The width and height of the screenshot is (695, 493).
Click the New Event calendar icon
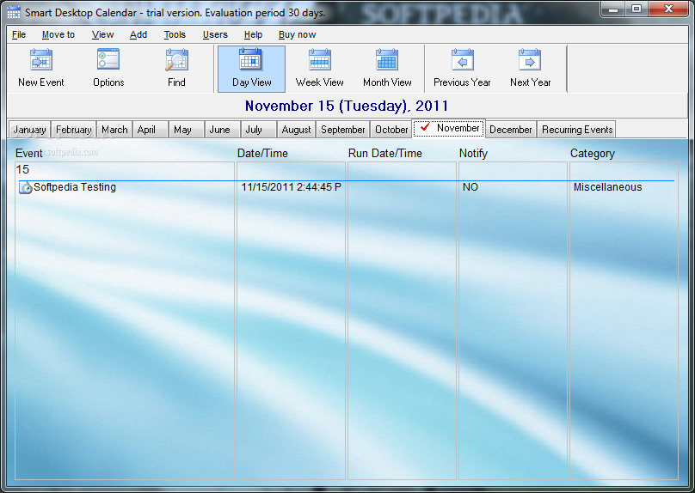41,60
